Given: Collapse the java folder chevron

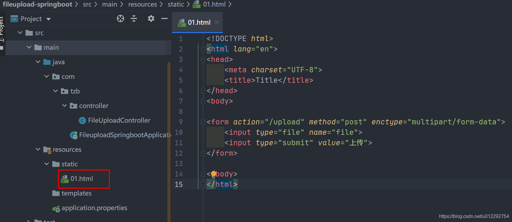Looking at the screenshot, I should 38,62.
